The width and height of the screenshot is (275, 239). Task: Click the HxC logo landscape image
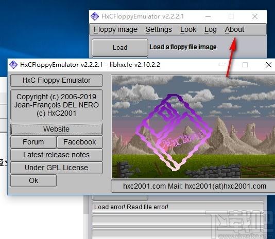193,127
